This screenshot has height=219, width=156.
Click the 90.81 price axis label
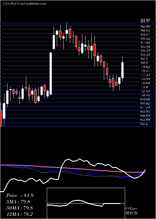click(x=145, y=31)
